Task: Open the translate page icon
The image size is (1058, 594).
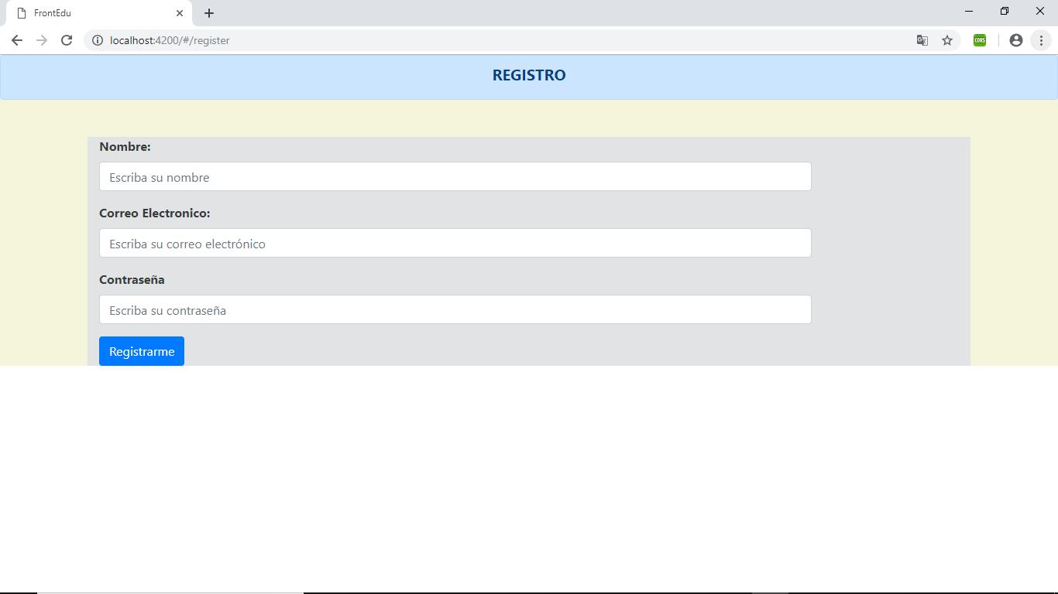Action: [922, 40]
